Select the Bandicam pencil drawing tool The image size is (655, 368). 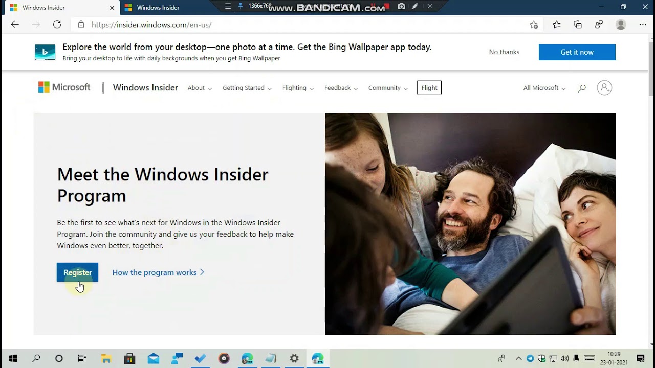click(415, 6)
